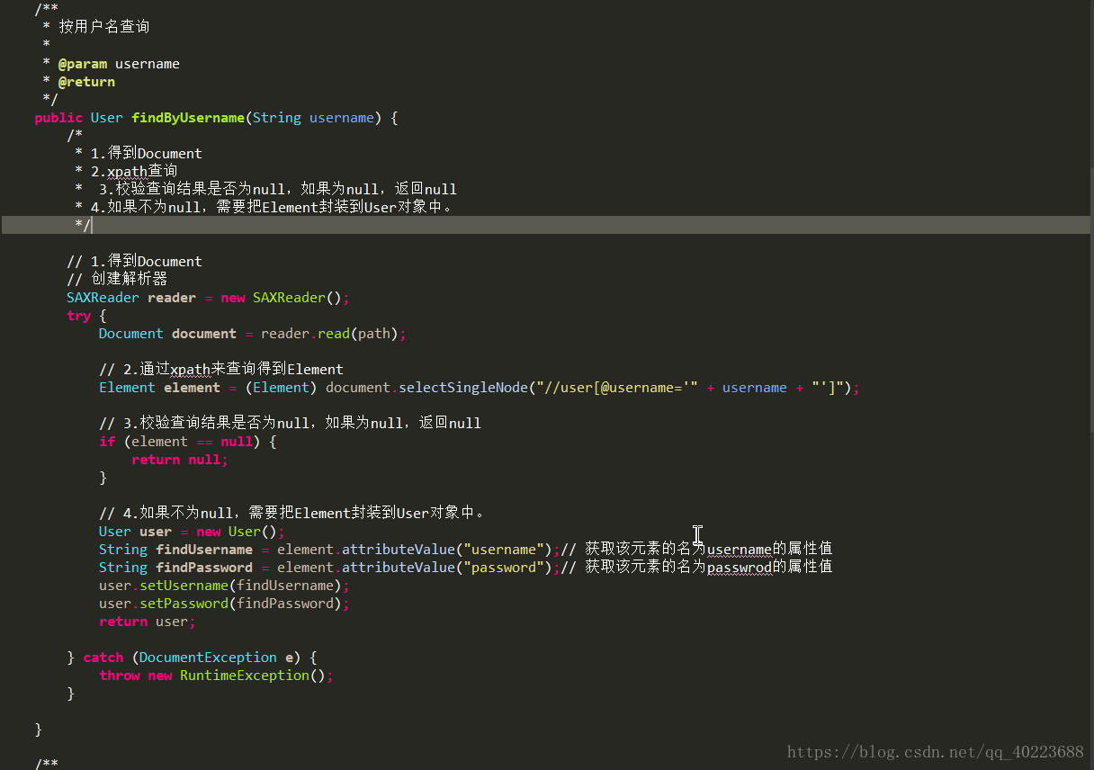Click the '// 4.如果不为null' line comment
This screenshot has width=1094, height=770.
pos(292,513)
